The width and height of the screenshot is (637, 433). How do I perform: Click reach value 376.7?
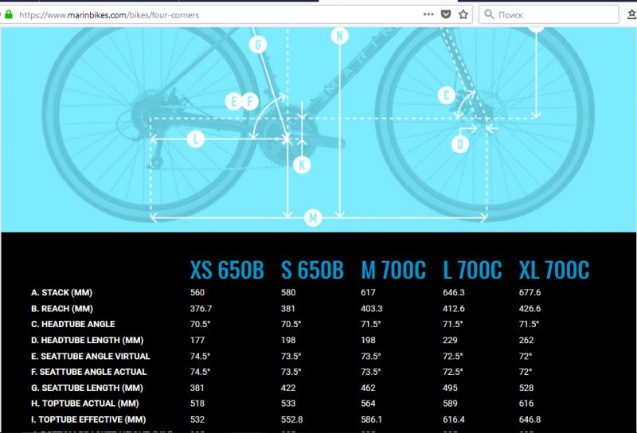pos(201,309)
